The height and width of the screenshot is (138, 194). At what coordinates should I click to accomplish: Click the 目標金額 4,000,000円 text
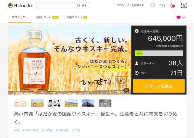pyautogui.click(x=169, y=46)
